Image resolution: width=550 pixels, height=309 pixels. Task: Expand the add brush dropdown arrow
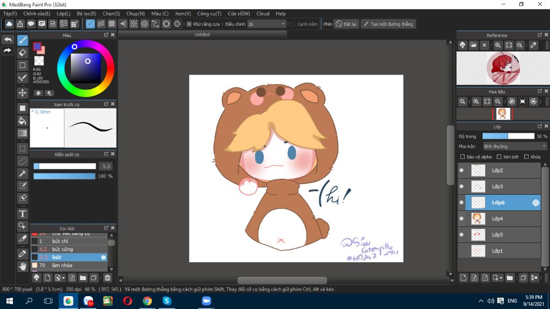(63, 278)
